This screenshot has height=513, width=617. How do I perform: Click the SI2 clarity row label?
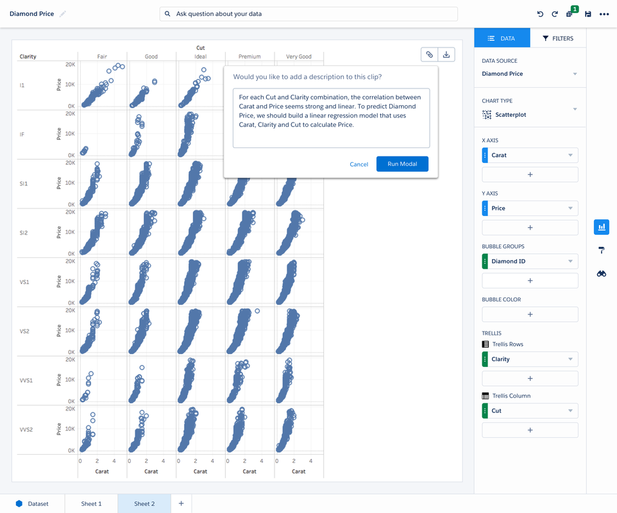[24, 233]
